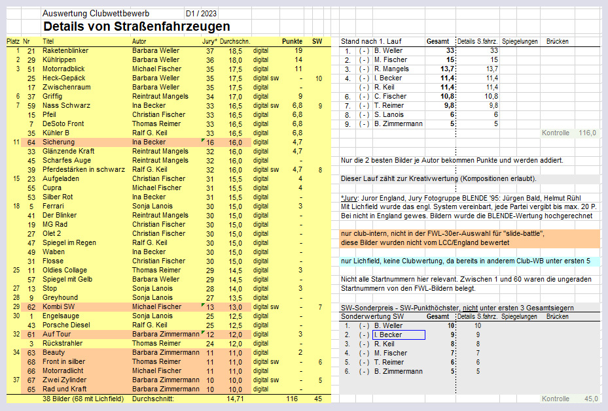Click the 'Nicht alle Startnummern hier relevant' note
Viewport: 608px width, 411px height.
(x=466, y=280)
